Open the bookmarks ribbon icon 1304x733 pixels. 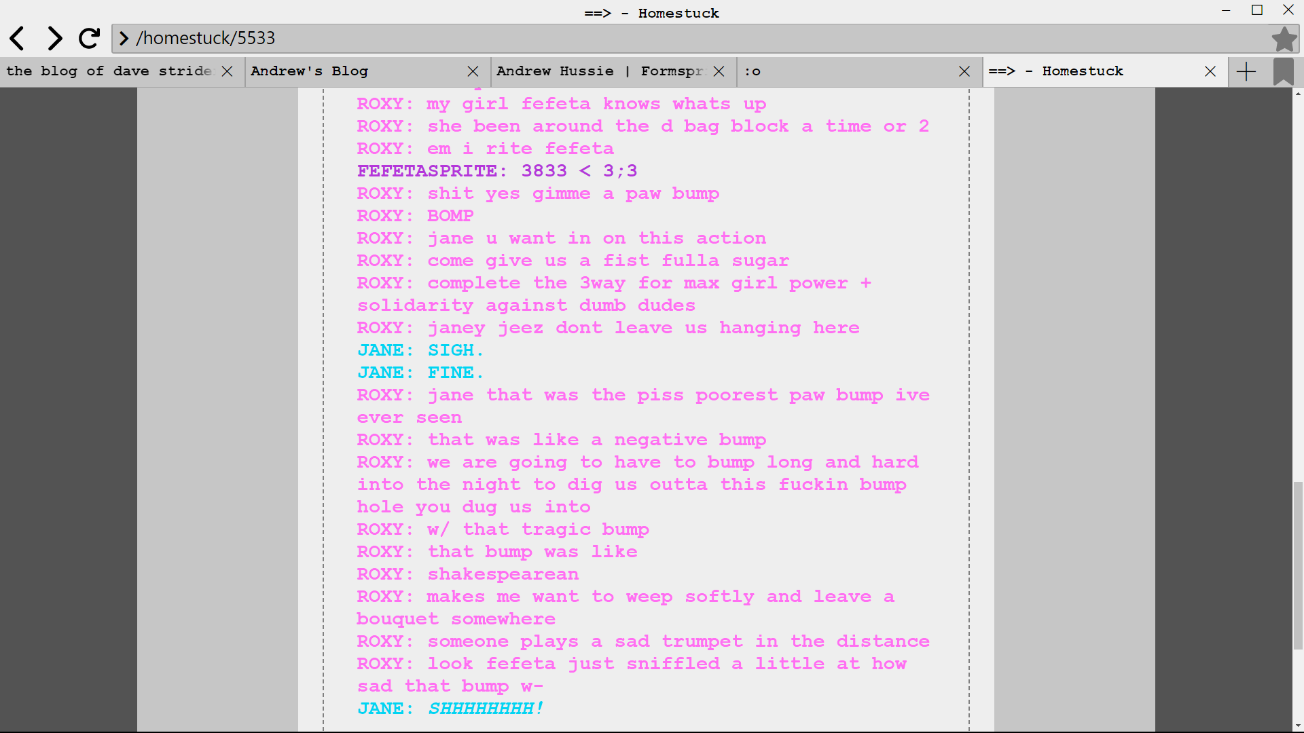pos(1283,71)
